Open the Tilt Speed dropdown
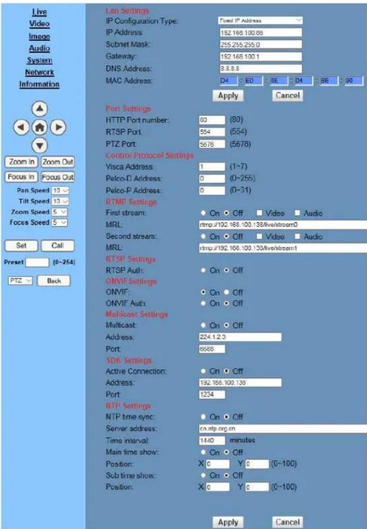Screen dimensions: 367x529 pos(60,201)
